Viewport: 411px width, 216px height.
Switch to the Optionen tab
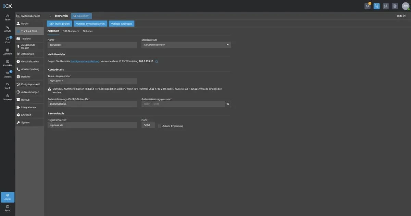point(88,31)
